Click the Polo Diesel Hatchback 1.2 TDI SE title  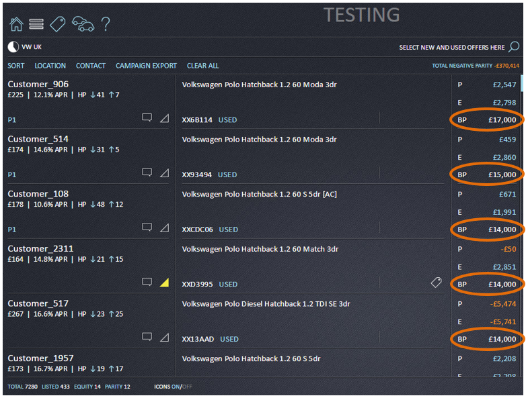point(266,304)
